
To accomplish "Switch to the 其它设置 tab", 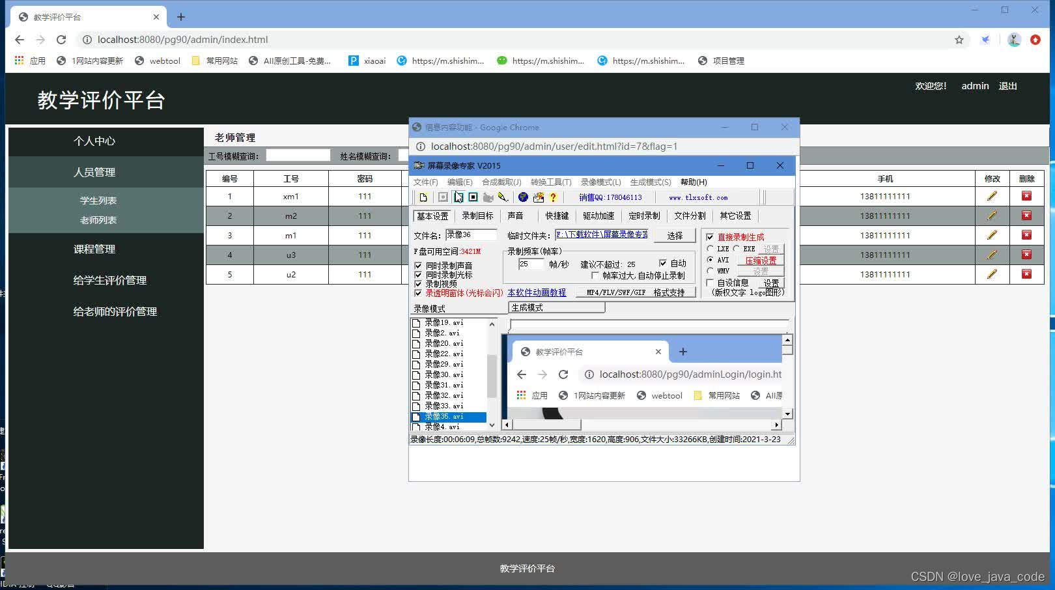I will click(735, 216).
